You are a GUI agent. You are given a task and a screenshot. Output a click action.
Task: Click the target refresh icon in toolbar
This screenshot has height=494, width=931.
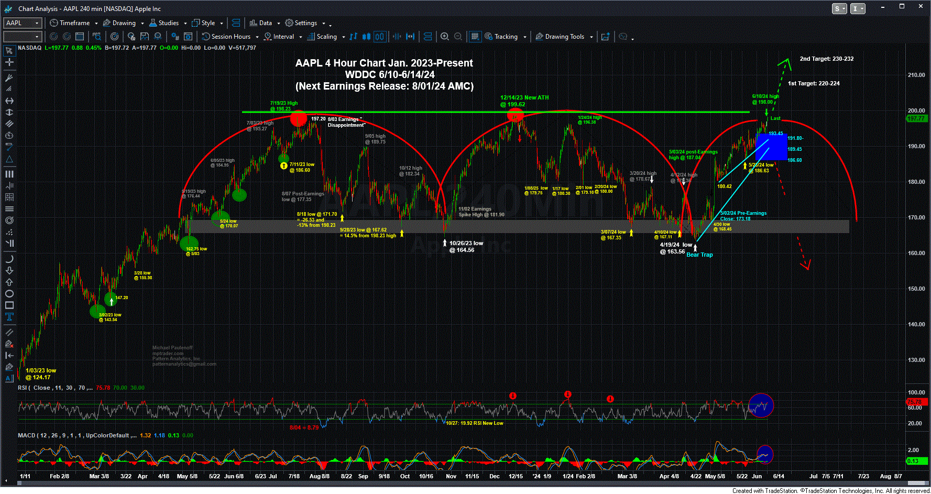114,37
